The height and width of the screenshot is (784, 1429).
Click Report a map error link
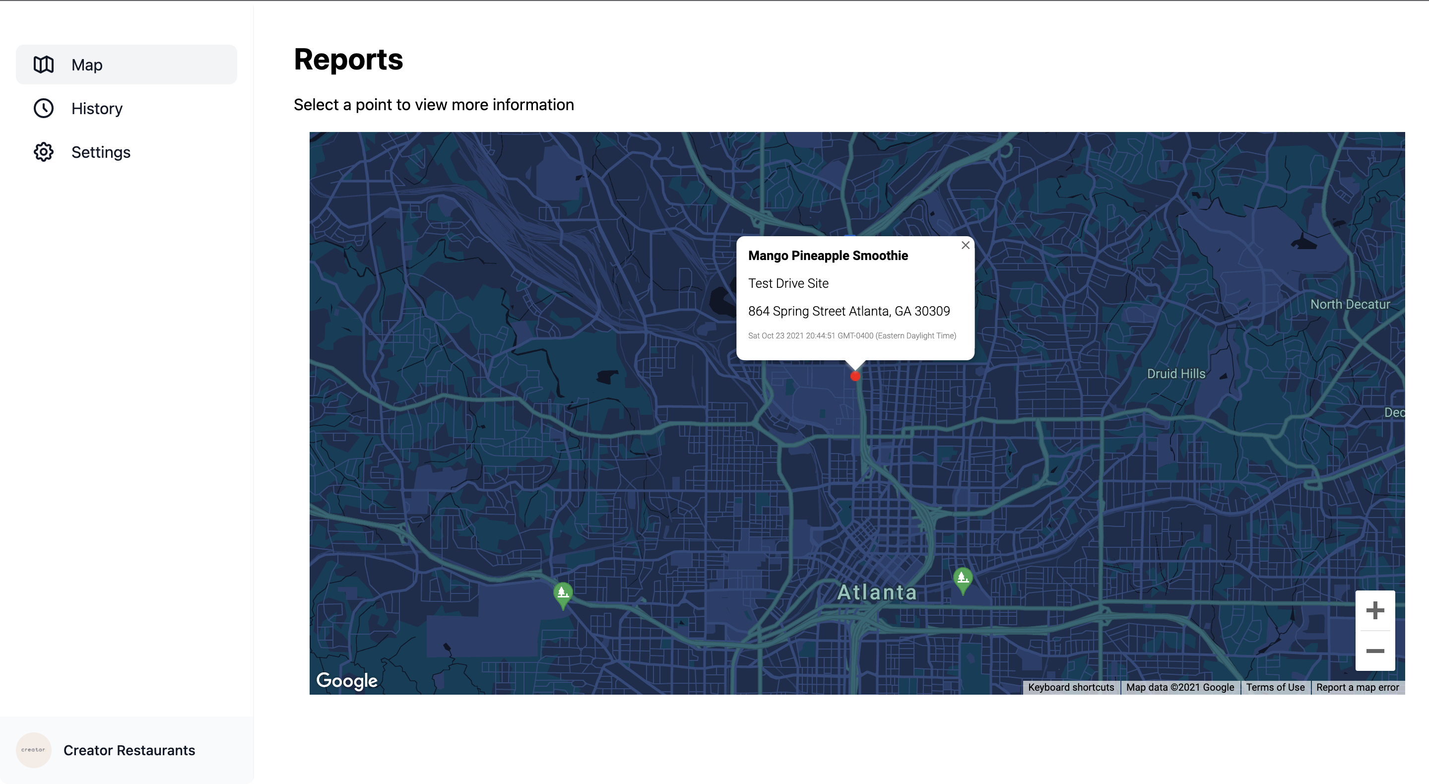1357,687
